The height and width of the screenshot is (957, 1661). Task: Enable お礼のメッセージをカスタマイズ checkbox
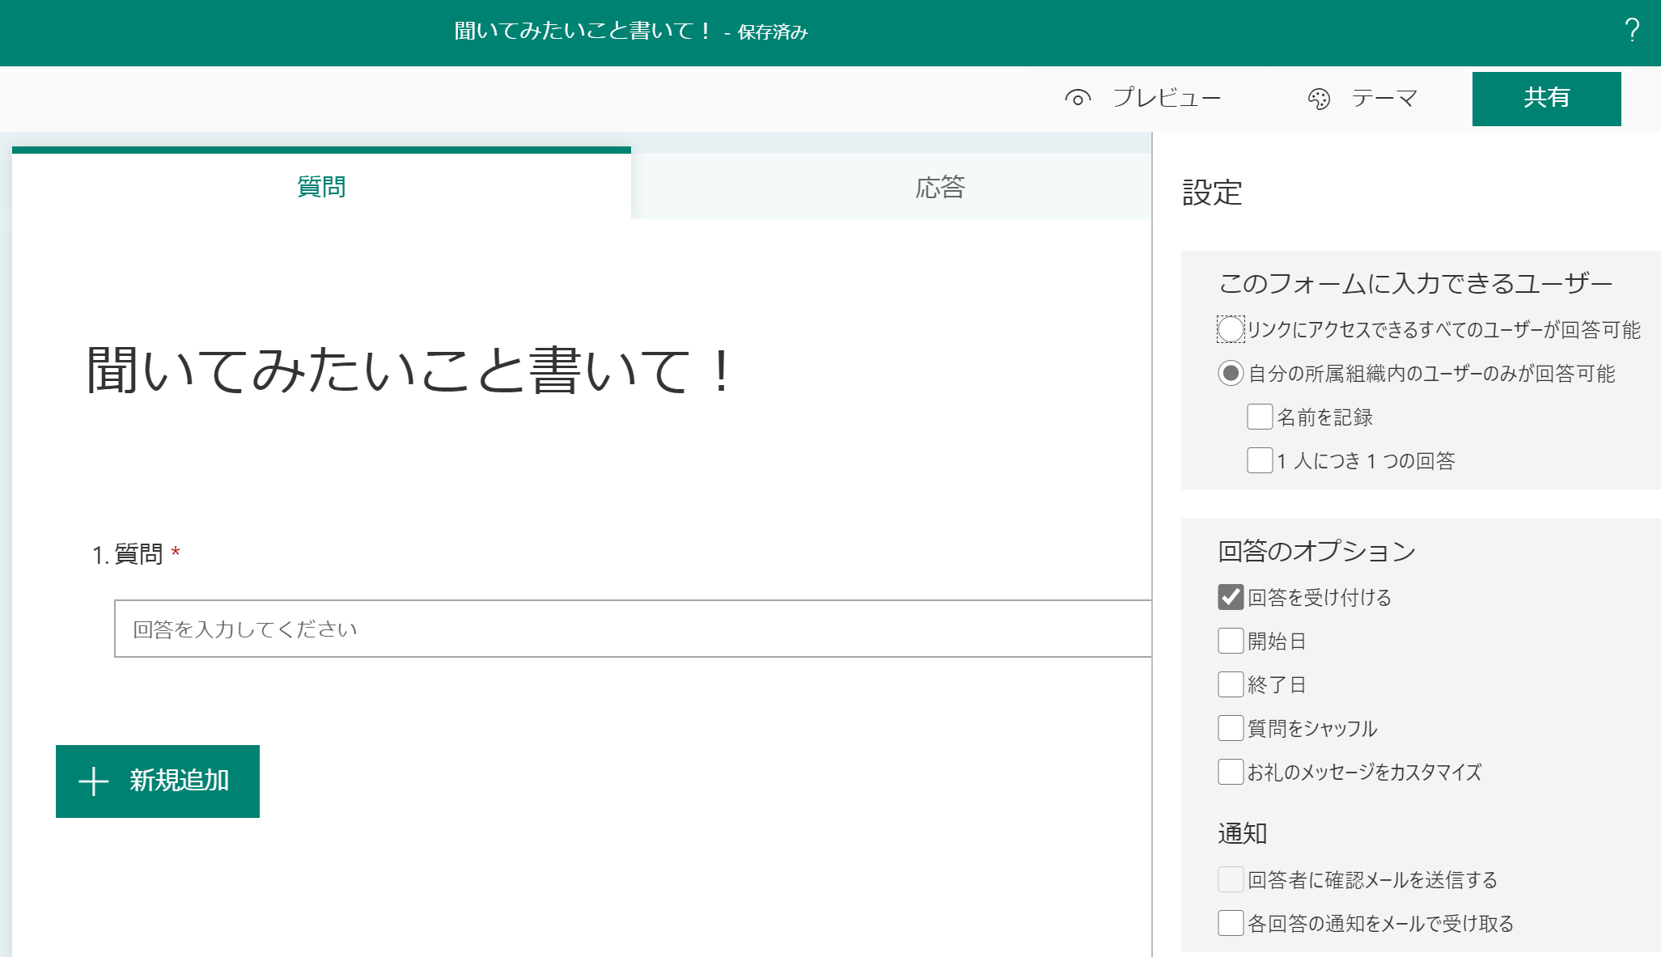click(1231, 772)
